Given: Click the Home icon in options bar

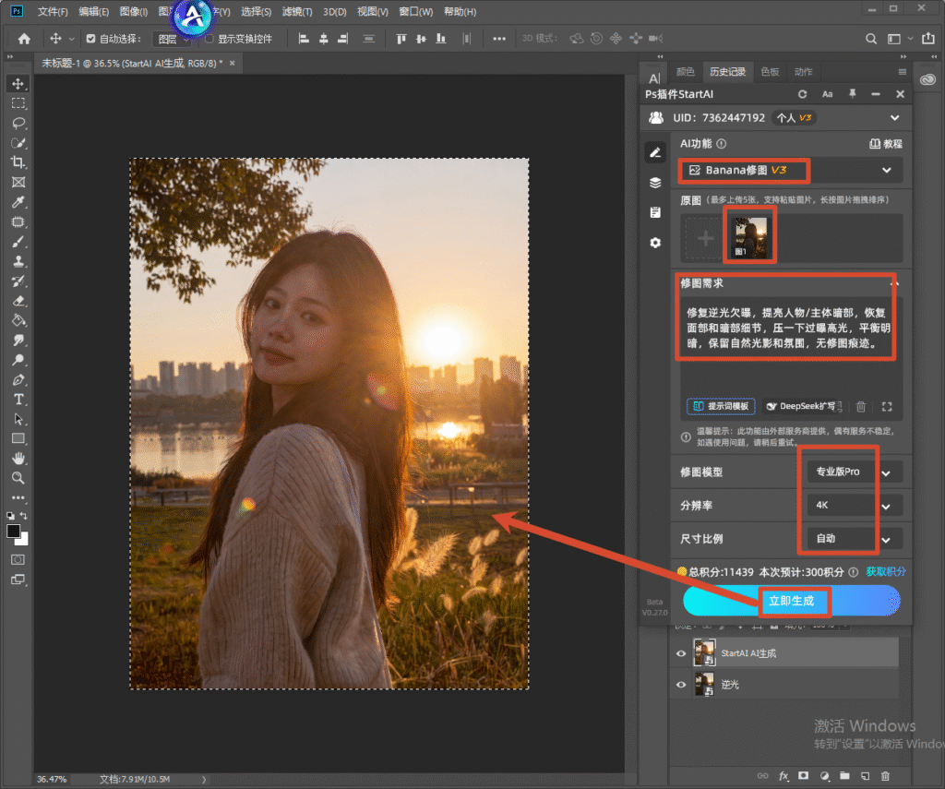Looking at the screenshot, I should pyautogui.click(x=24, y=39).
